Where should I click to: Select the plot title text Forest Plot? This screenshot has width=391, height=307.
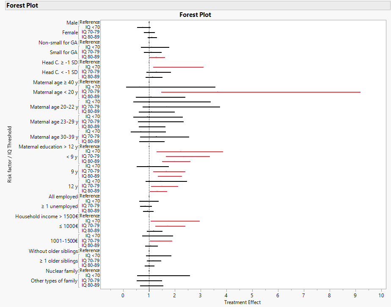(x=195, y=14)
